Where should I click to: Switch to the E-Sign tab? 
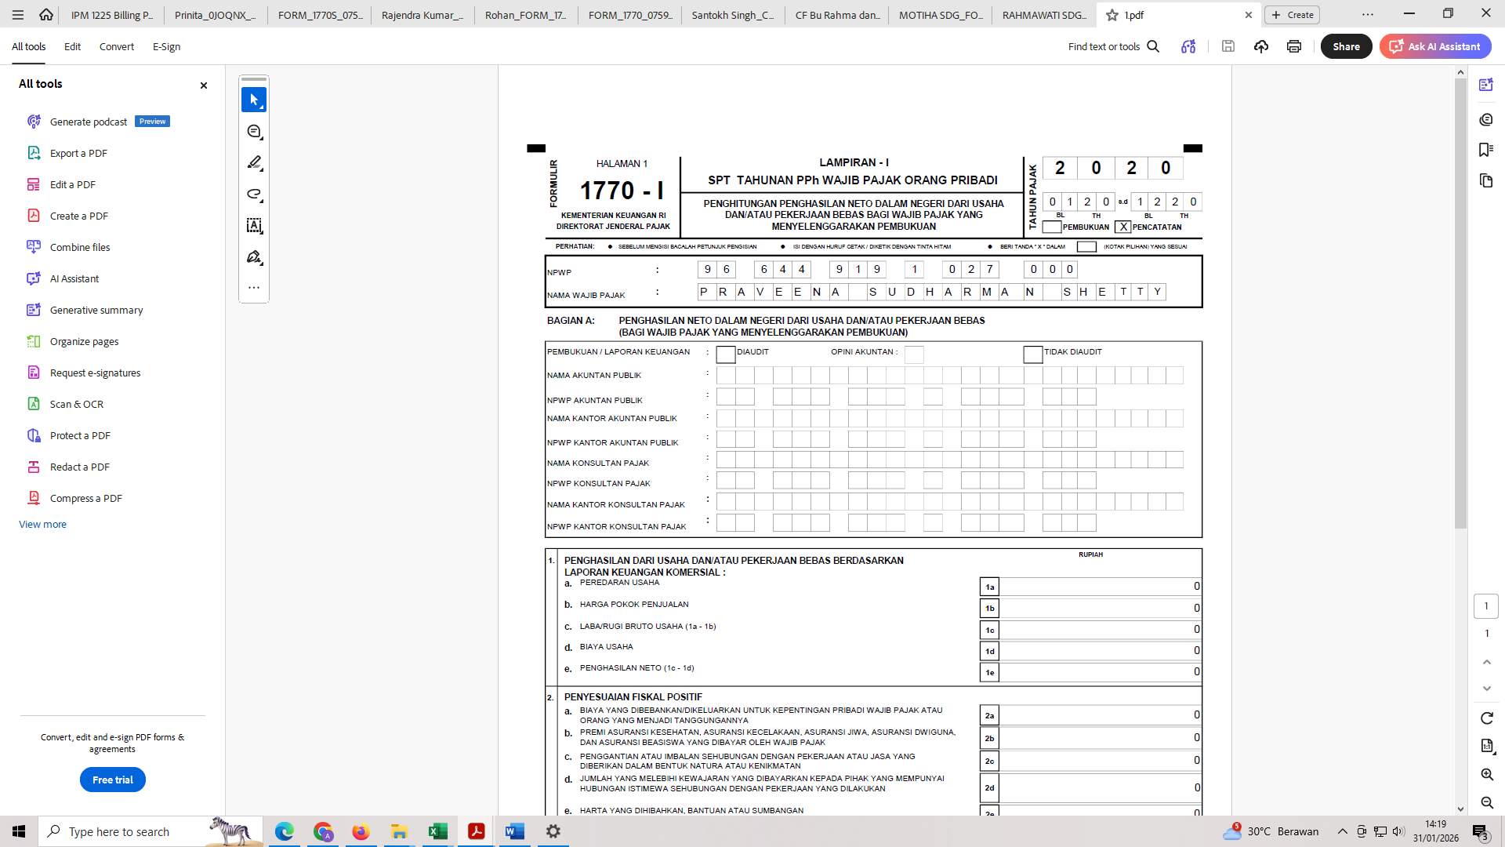166,46
